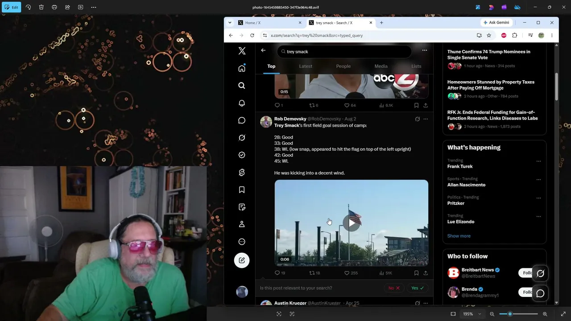Click the Edit button in Photos
The height and width of the screenshot is (321, 571).
point(11,7)
